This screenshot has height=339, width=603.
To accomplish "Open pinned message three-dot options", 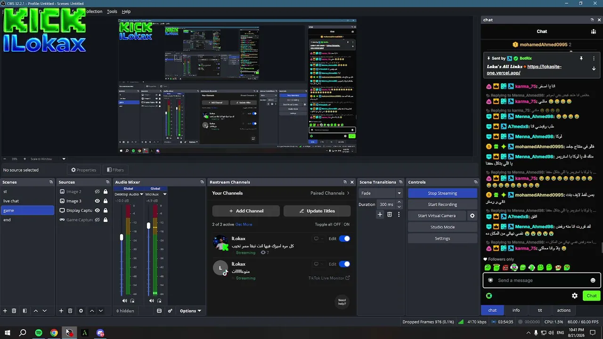I will [594, 58].
